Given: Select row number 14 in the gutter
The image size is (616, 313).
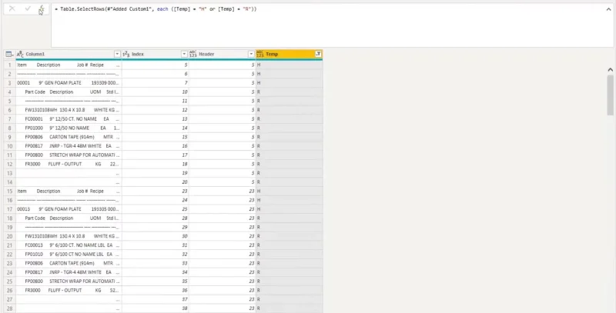Looking at the screenshot, I should pyautogui.click(x=10, y=182).
